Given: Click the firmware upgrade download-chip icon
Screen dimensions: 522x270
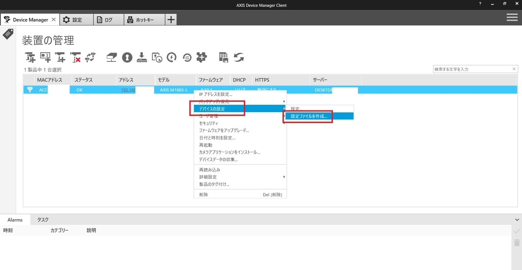Looking at the screenshot, I should coord(142,57).
